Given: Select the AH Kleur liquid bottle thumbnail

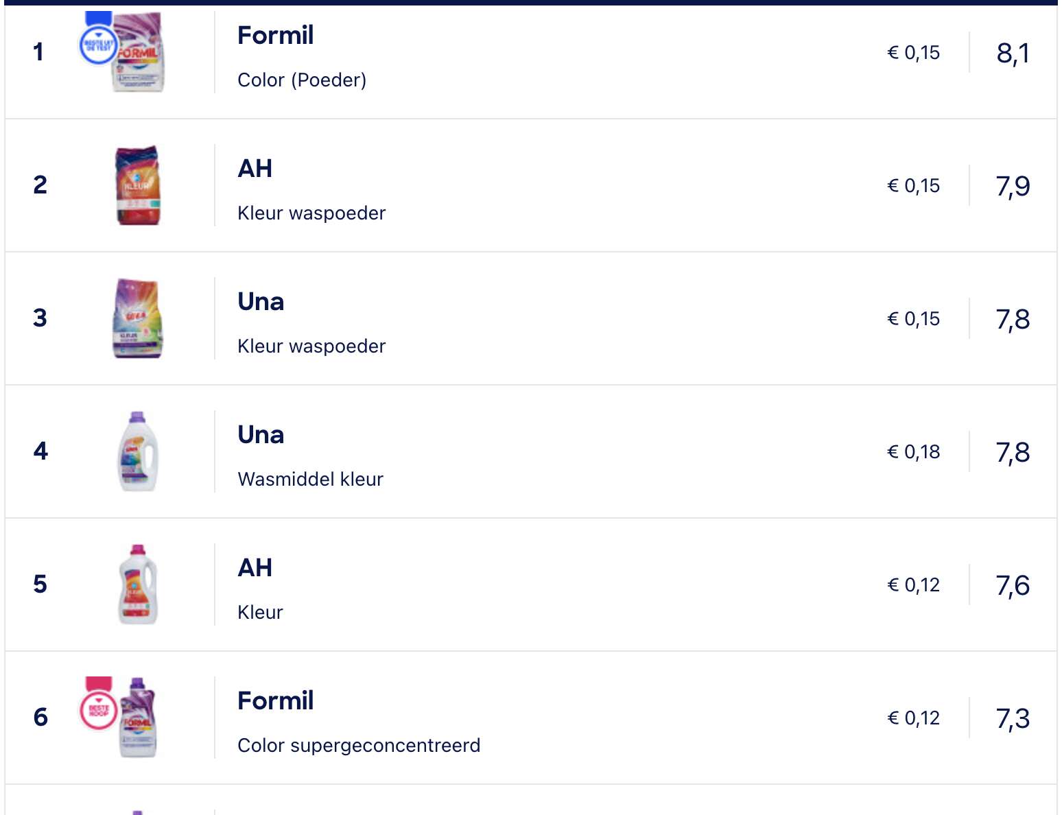Looking at the screenshot, I should (138, 584).
